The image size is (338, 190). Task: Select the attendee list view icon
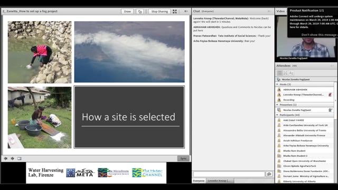coord(279,73)
